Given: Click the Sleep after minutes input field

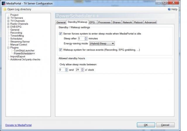Looking at the screenshot, I should tap(81, 39).
